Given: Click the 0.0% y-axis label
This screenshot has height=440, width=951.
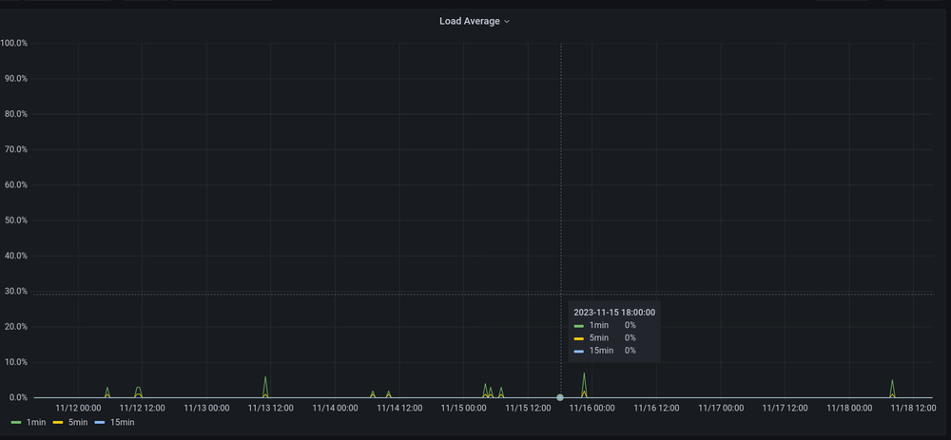Looking at the screenshot, I should (x=17, y=397).
